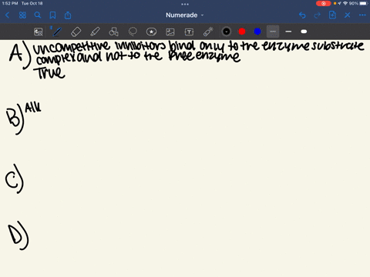Open the share export menu
Image resolution: width=370 pixels, height=277 pixels.
point(68,15)
